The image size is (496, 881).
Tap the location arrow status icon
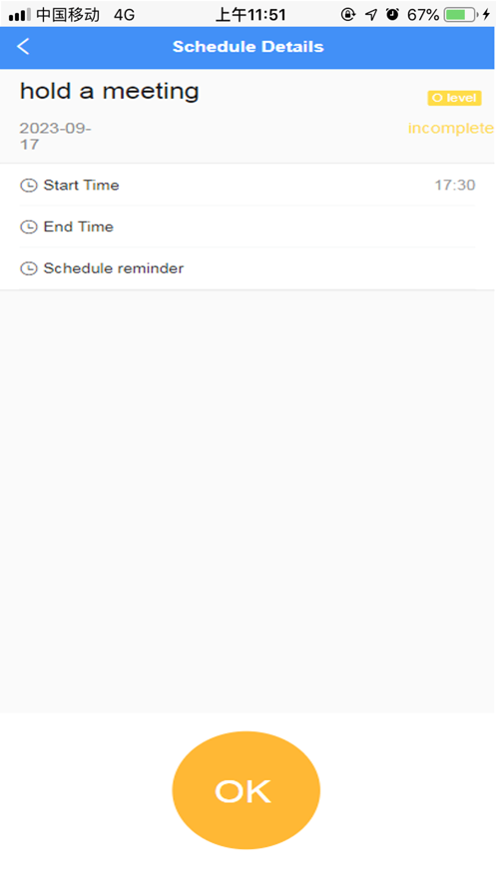tap(370, 15)
